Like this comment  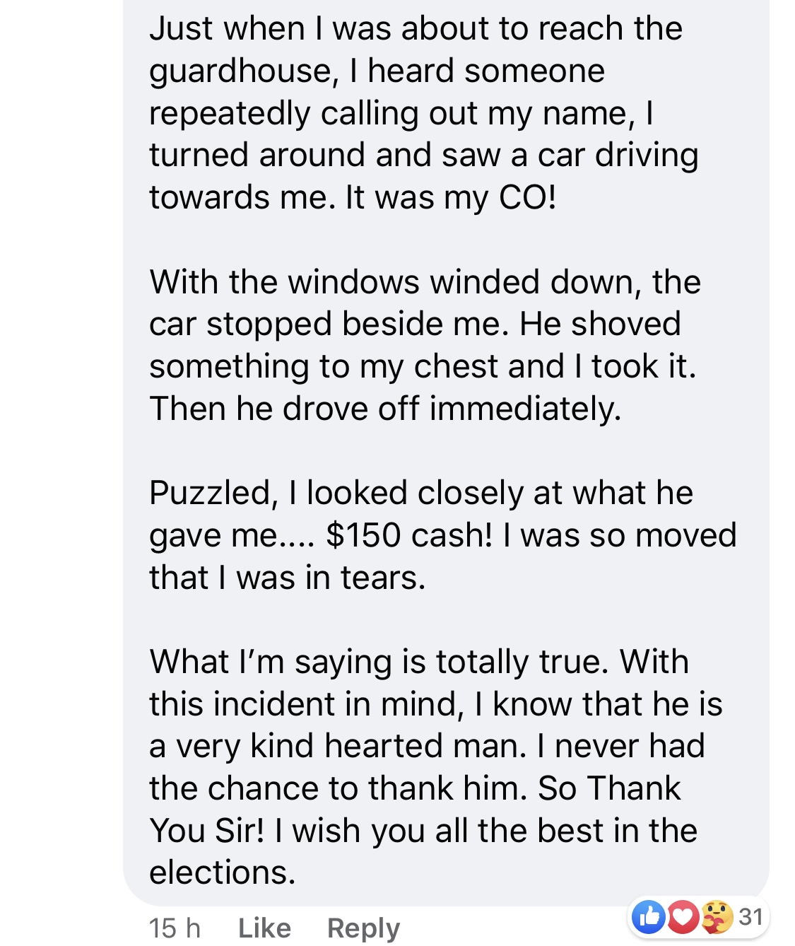click(x=264, y=928)
